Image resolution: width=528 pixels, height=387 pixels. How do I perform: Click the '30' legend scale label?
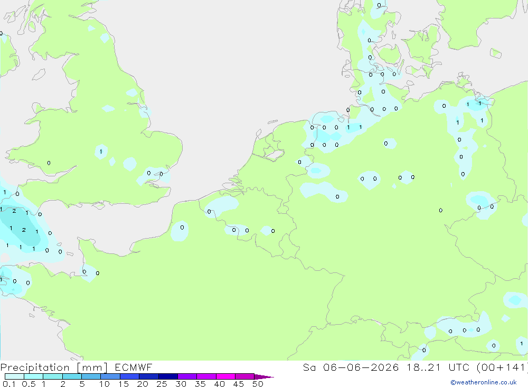[181, 384]
